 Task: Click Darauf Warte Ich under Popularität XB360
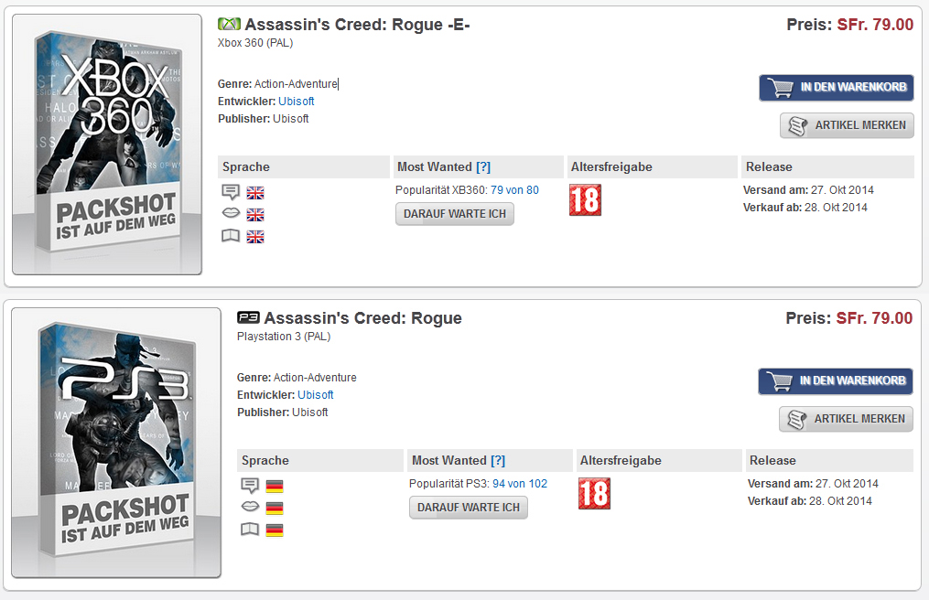tap(454, 214)
